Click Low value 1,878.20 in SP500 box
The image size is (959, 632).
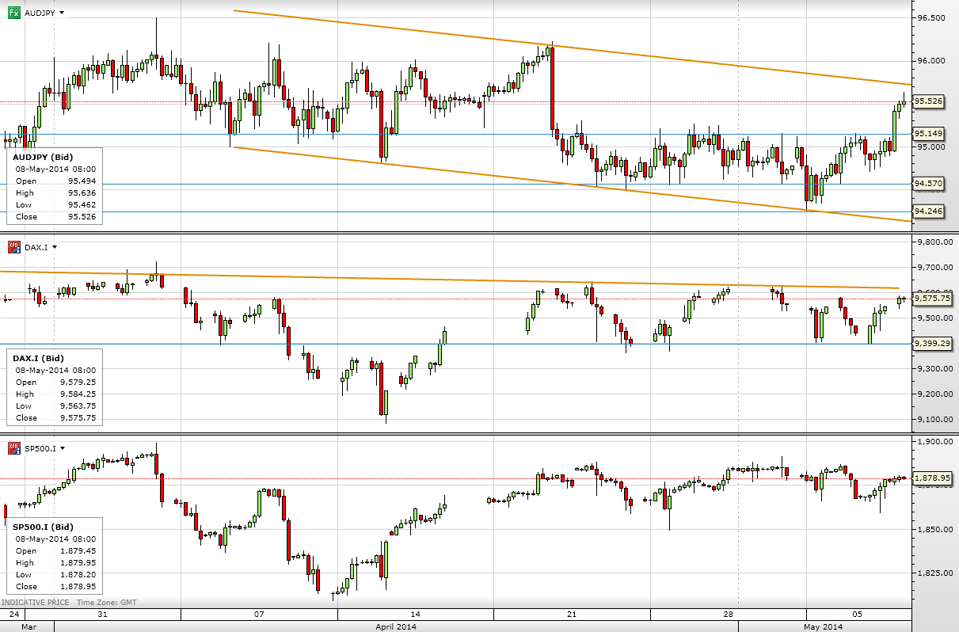tap(78, 574)
